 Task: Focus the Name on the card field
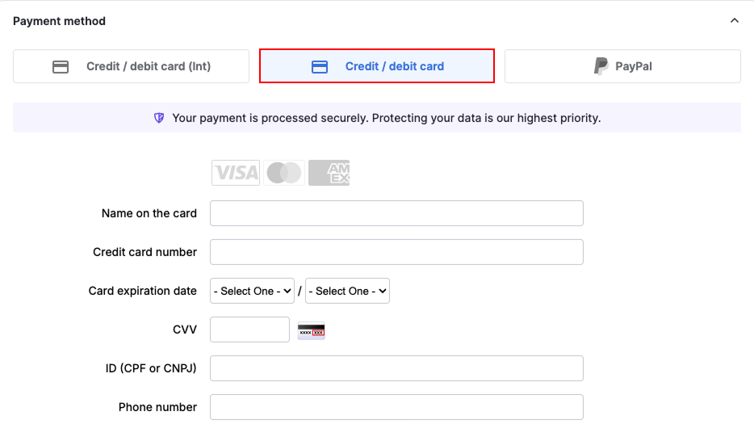click(396, 213)
